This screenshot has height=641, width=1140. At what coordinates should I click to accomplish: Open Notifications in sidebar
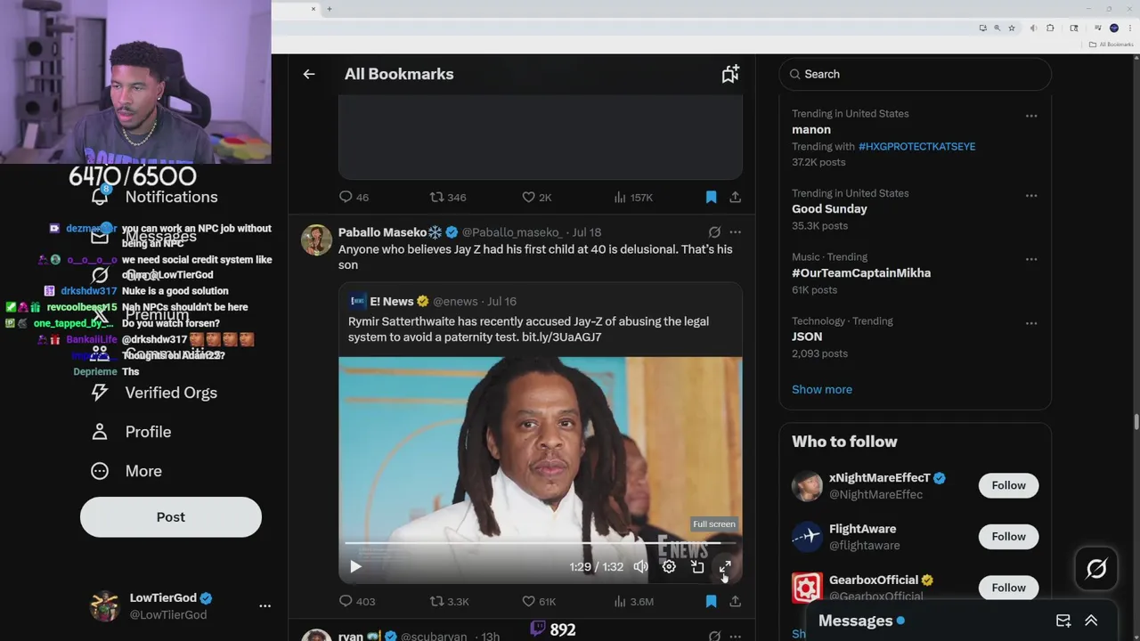154,197
